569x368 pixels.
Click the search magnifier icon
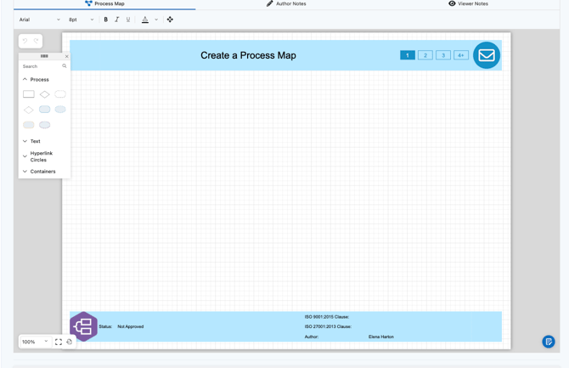(x=65, y=66)
